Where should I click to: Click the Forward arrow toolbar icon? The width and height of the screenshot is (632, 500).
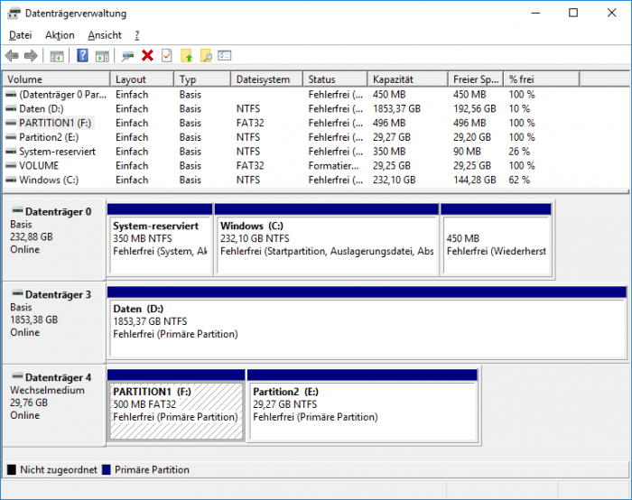pyautogui.click(x=31, y=56)
